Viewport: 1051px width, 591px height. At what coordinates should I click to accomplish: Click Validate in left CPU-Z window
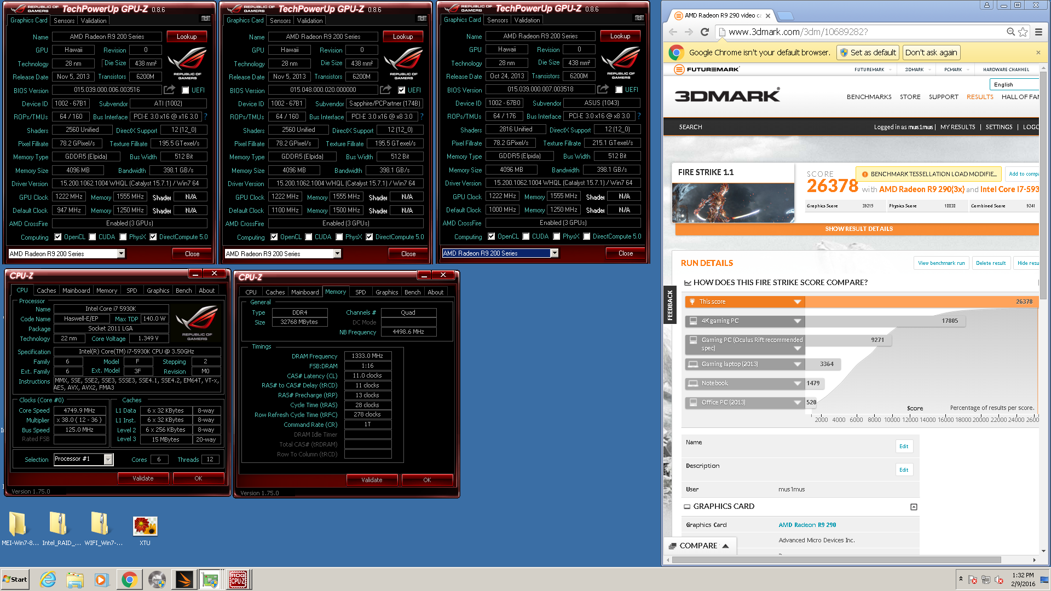click(143, 478)
